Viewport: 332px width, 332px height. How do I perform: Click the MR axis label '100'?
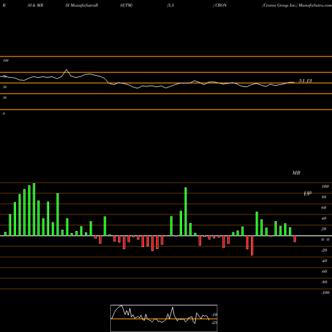[325, 187]
